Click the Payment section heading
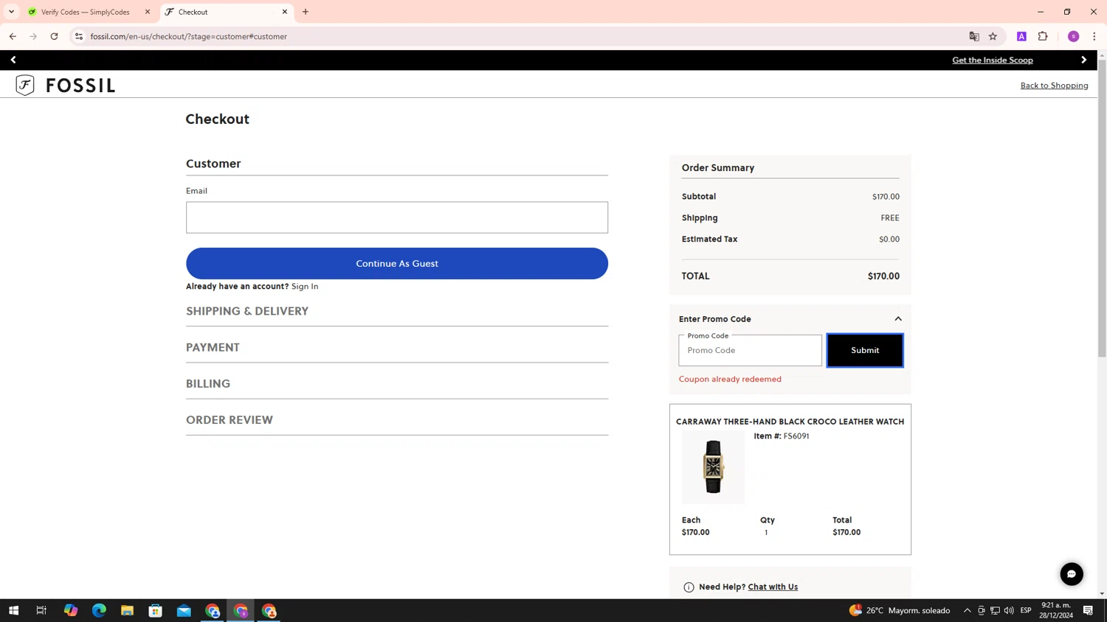The width and height of the screenshot is (1107, 622). [x=213, y=347]
